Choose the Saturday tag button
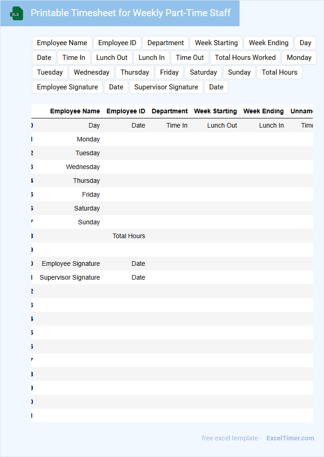Screen dimensions: 324x457 click(x=203, y=72)
